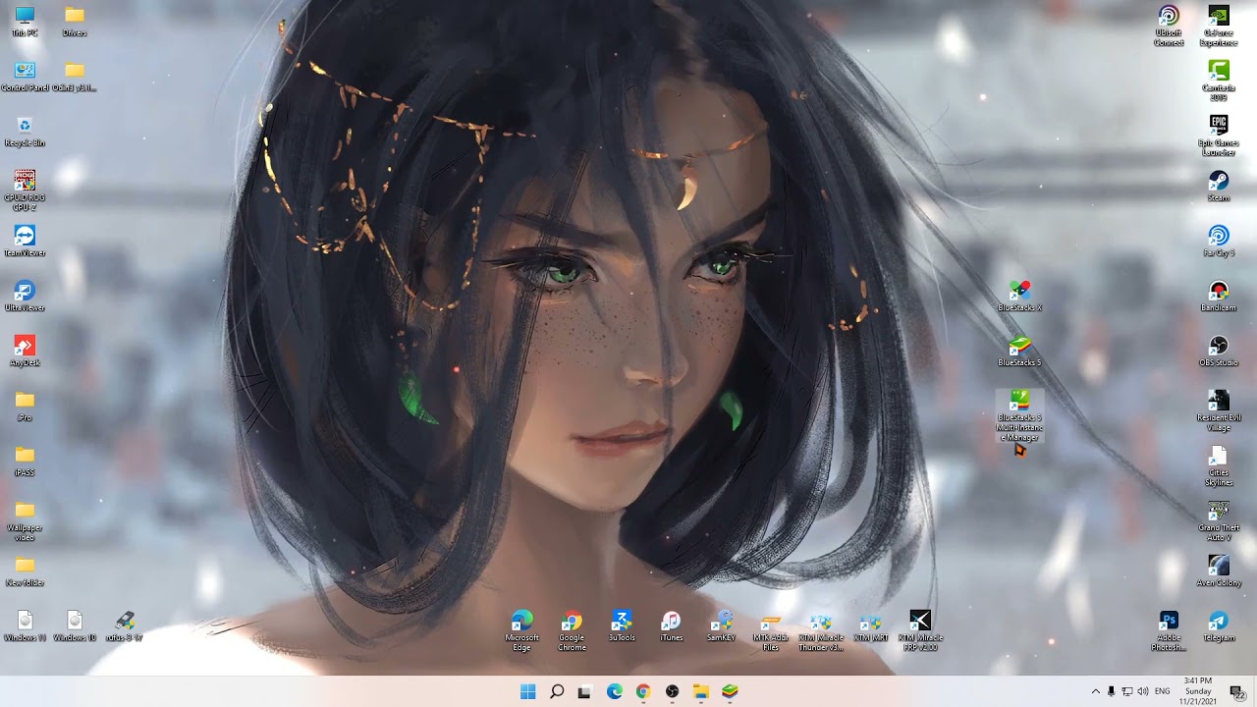This screenshot has width=1257, height=707.
Task: Select the Adobe Photoshop desktop shortcut
Action: 1169,630
